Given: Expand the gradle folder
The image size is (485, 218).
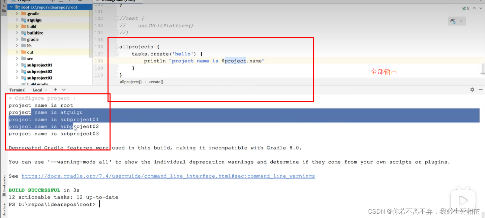Looking at the screenshot, I should [x=17, y=39].
